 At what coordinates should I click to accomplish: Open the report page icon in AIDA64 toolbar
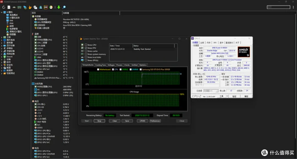[x=9, y=7]
